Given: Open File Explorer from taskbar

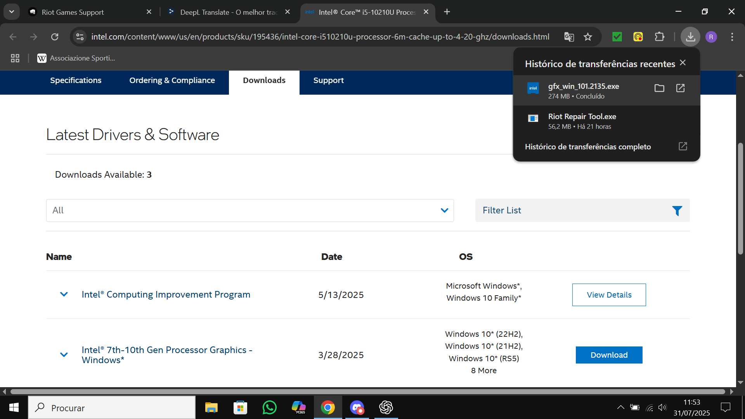Looking at the screenshot, I should coord(211,408).
